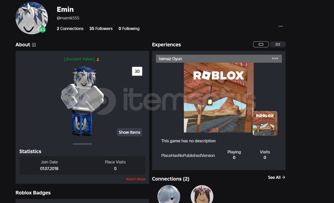View the 0 Following list
The width and height of the screenshot is (334, 203).
[129, 28]
